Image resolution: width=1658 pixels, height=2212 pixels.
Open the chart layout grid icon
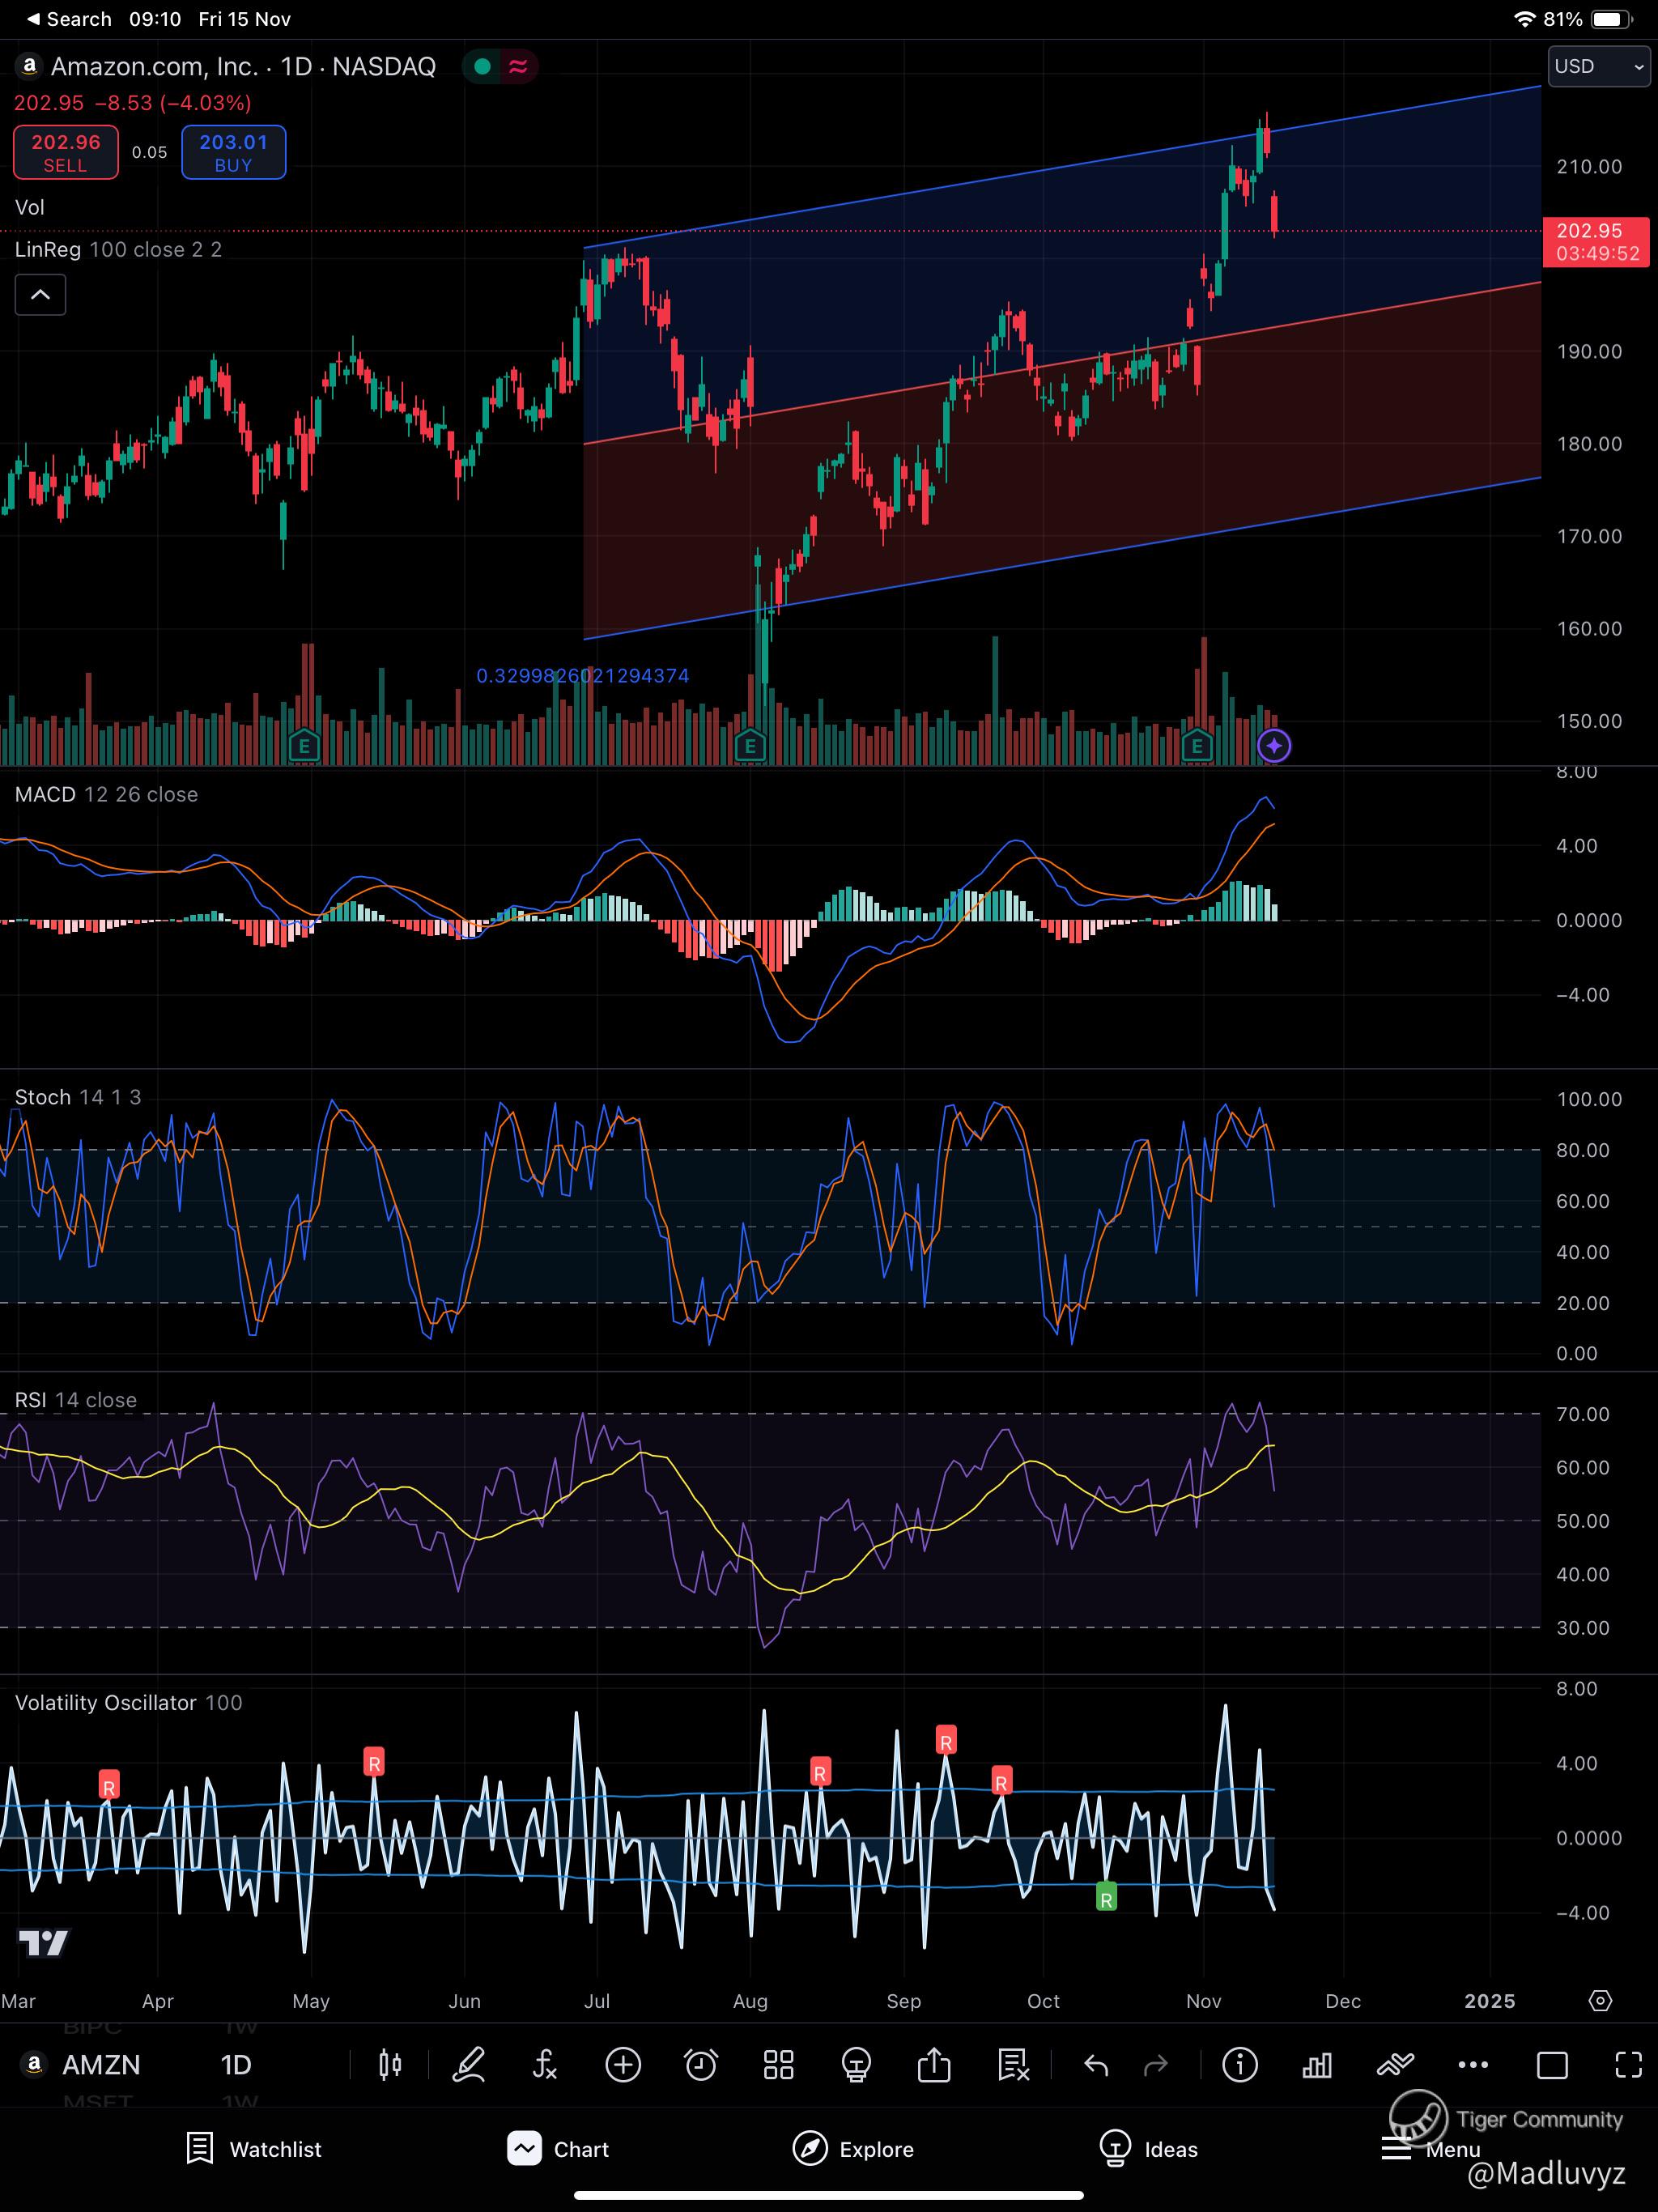tap(778, 2065)
